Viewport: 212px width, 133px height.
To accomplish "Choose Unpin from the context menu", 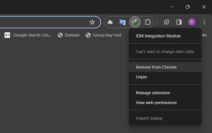I will tap(165, 77).
